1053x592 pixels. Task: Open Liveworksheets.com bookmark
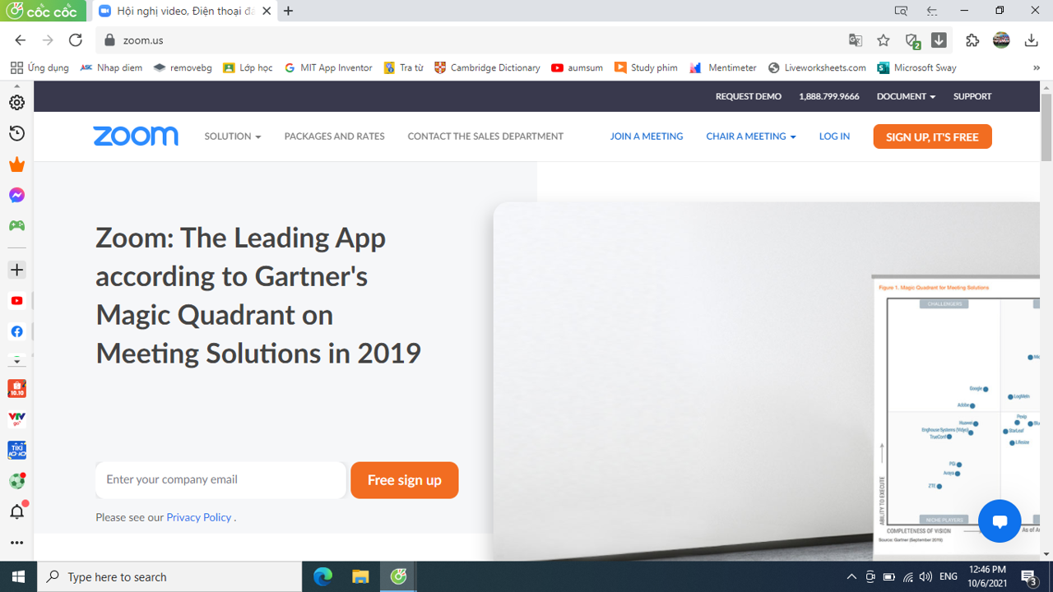(x=817, y=67)
